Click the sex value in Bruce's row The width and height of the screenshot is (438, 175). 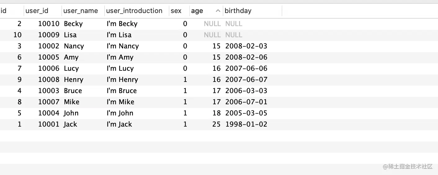[185, 91]
